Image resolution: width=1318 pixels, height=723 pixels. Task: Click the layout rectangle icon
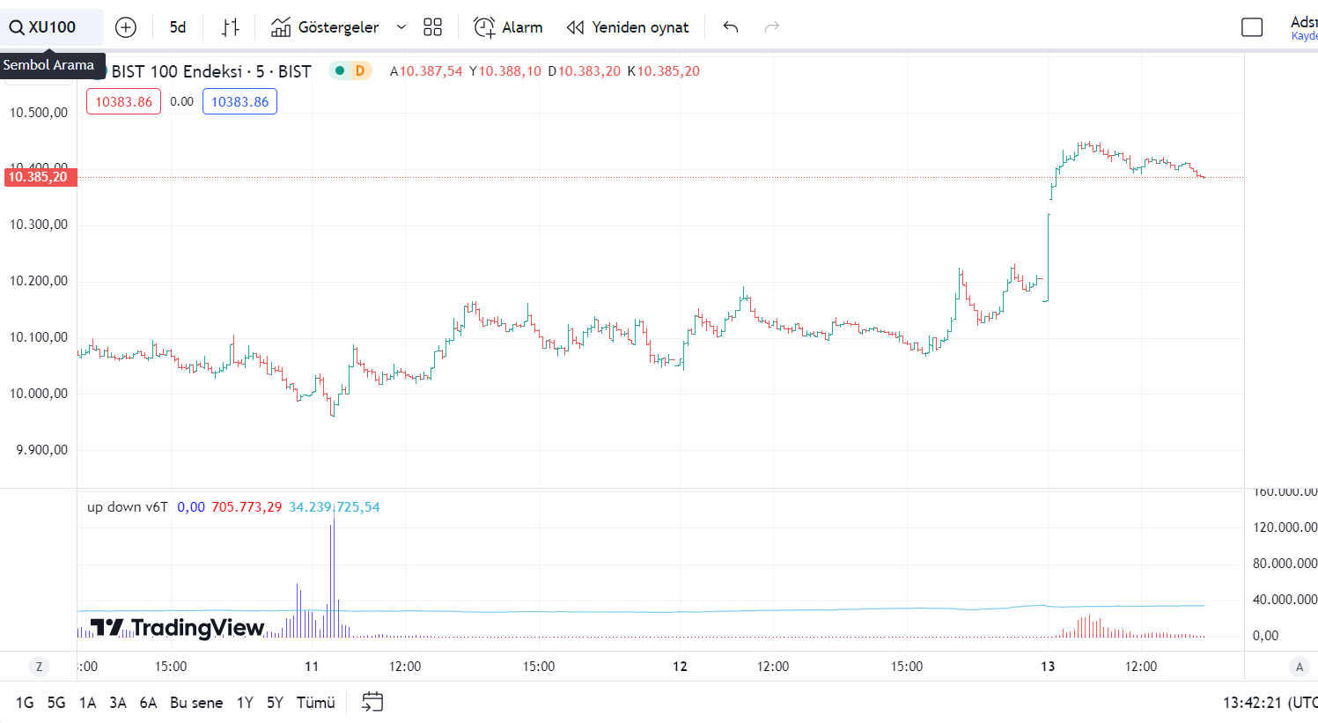[x=1251, y=27]
